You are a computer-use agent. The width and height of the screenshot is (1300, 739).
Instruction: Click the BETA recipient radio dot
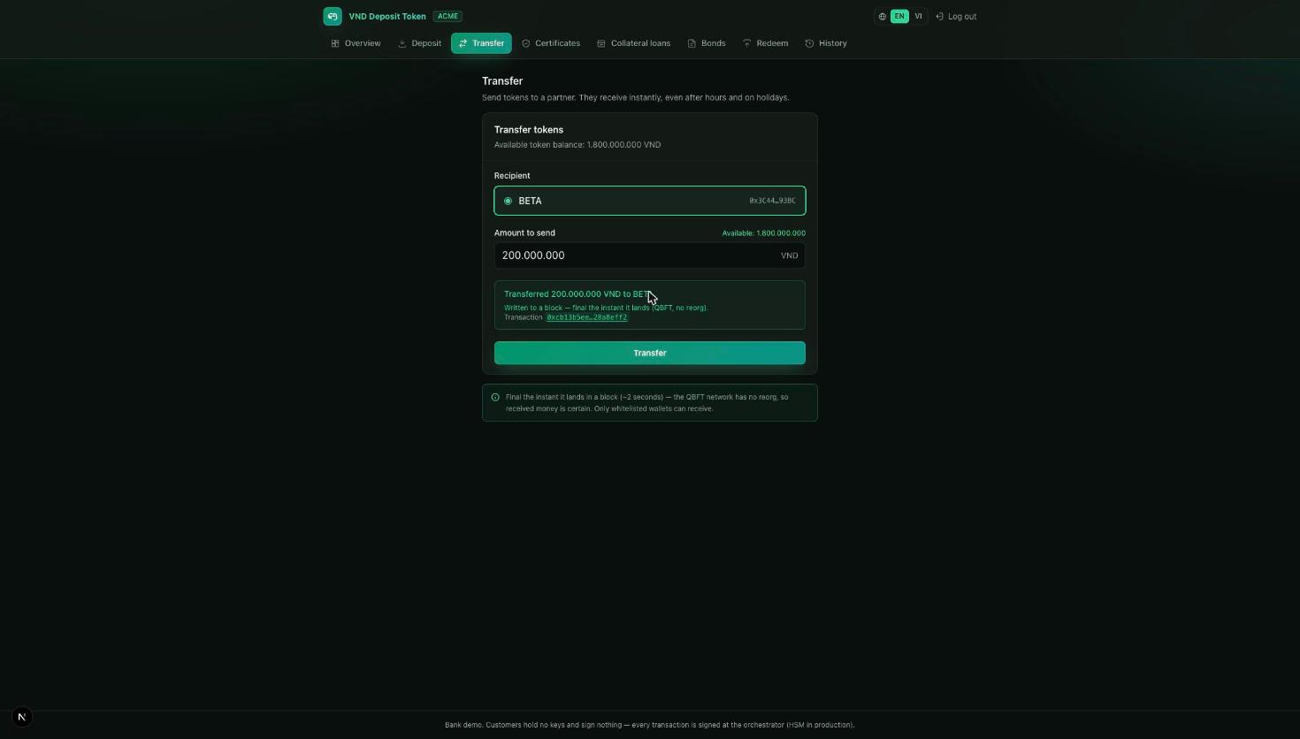pyautogui.click(x=508, y=201)
